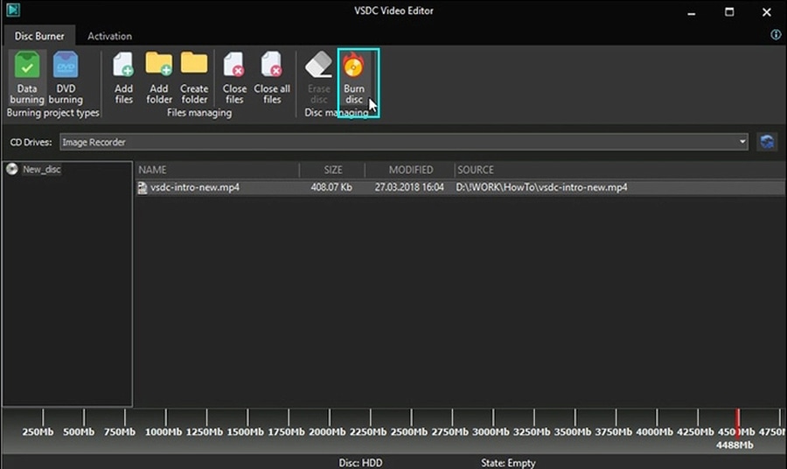This screenshot has width=787, height=469.
Task: Start burning with the Burn disc icon
Action: (354, 66)
